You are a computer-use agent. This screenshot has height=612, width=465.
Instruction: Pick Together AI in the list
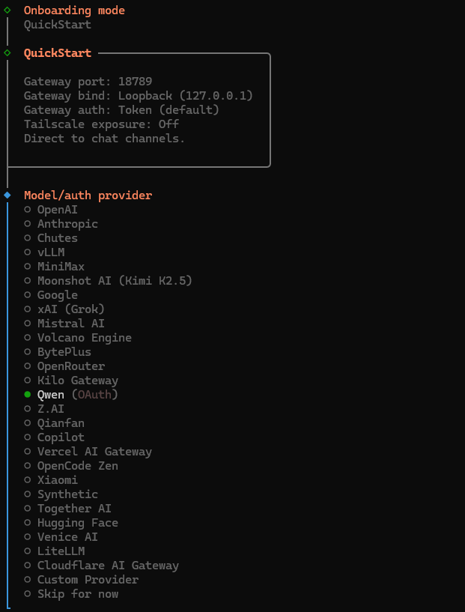67,509
